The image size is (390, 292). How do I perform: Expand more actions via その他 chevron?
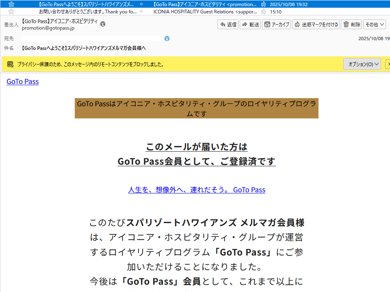[x=382, y=24]
